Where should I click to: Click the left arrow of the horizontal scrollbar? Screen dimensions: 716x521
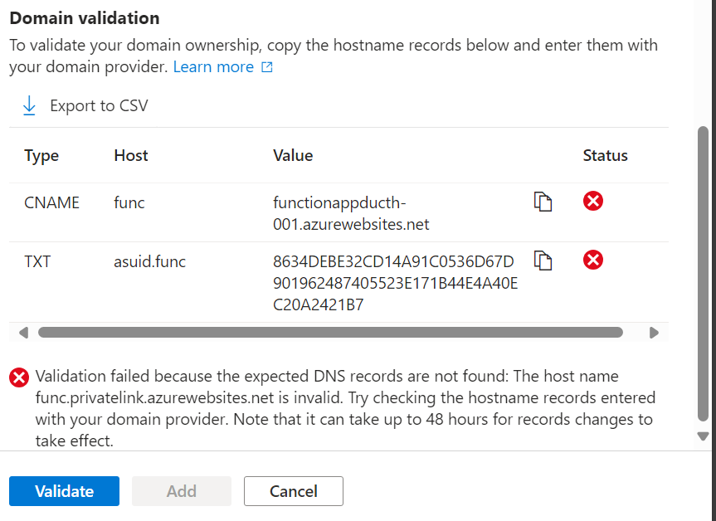click(22, 332)
